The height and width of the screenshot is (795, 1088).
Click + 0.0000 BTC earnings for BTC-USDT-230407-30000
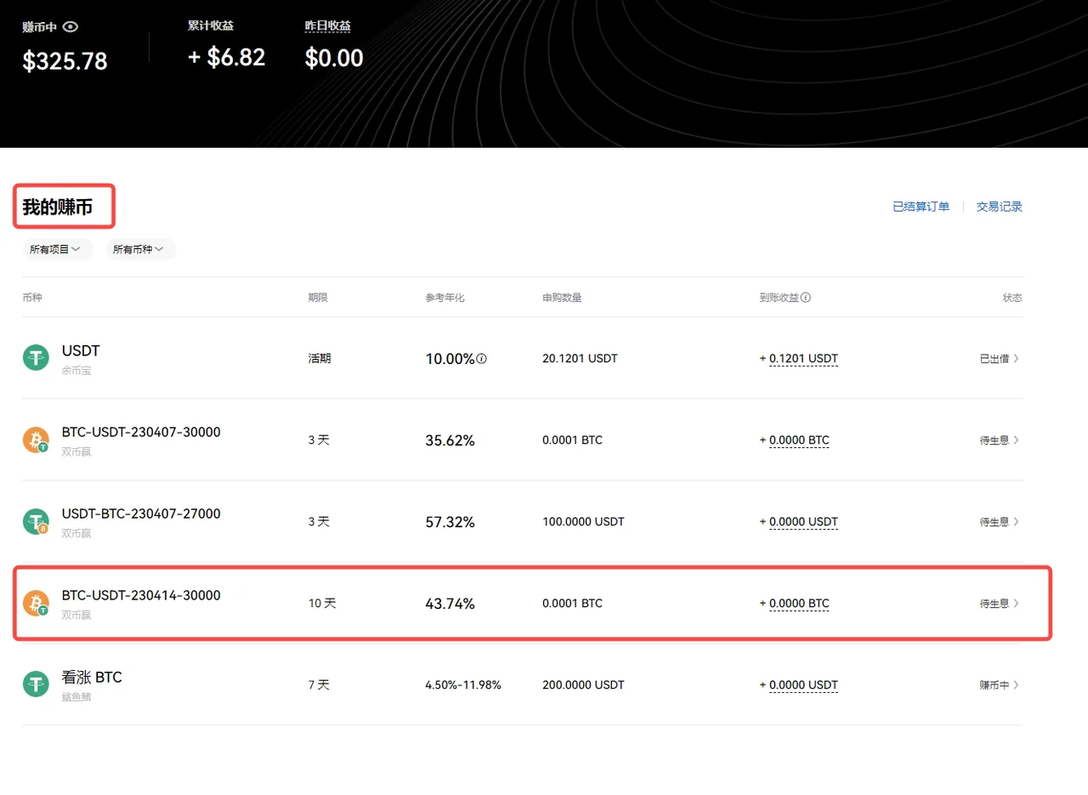point(795,440)
